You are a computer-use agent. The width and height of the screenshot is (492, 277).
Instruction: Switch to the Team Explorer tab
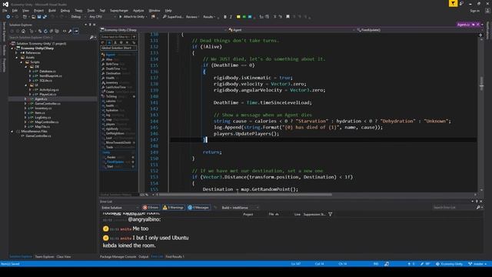click(x=45, y=256)
